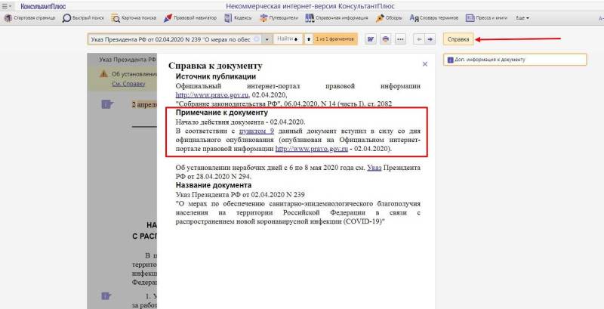Open Быстрый поиск
Image resolution: width=604 pixels, height=309 pixels.
[x=85, y=18]
